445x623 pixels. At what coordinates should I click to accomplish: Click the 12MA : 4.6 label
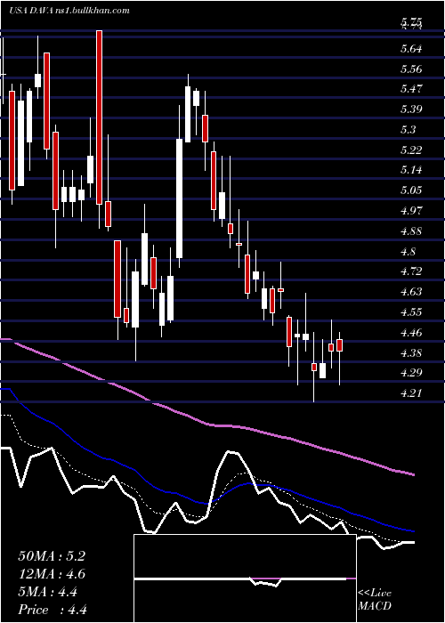coord(52,574)
